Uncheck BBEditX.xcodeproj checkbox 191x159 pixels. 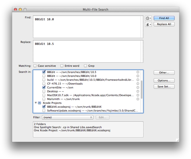(44, 106)
